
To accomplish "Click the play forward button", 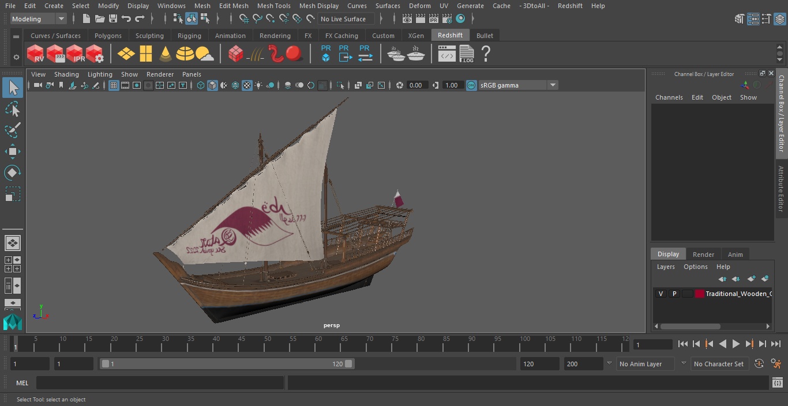I will pyautogui.click(x=736, y=344).
